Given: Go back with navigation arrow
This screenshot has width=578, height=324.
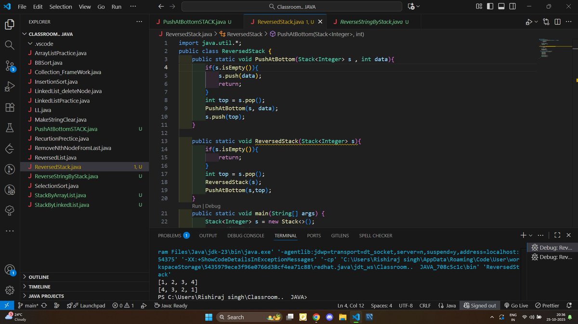Looking at the screenshot, I should [x=161, y=6].
